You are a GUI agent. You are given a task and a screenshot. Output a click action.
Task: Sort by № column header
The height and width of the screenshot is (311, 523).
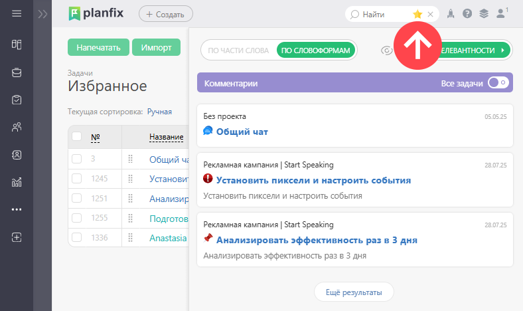(96, 137)
